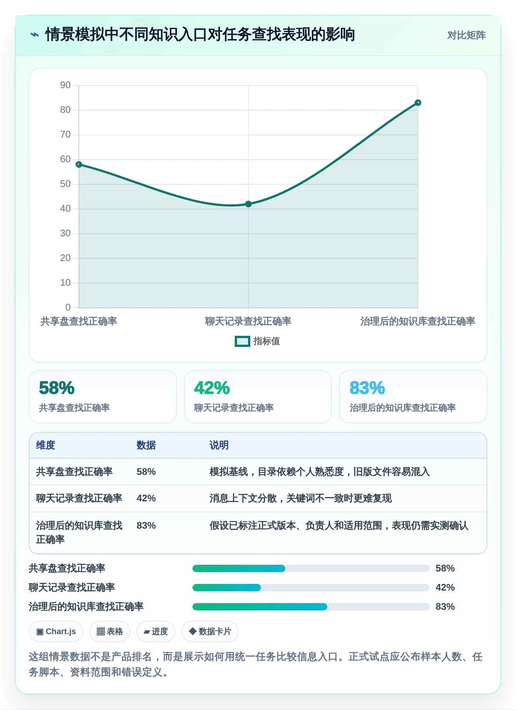Click description 假设已标注正式版本、负责人和适用范围
This screenshot has height=710, width=516.
coord(339,526)
